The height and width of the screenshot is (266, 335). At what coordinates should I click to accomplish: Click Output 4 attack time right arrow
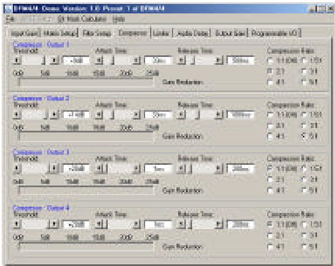(x=136, y=224)
